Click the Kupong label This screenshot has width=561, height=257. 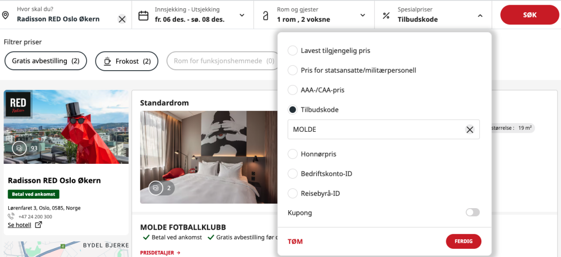pyautogui.click(x=300, y=213)
